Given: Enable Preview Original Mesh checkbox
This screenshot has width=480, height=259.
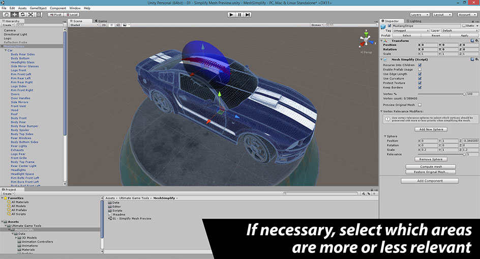Looking at the screenshot, I should coord(419,104).
